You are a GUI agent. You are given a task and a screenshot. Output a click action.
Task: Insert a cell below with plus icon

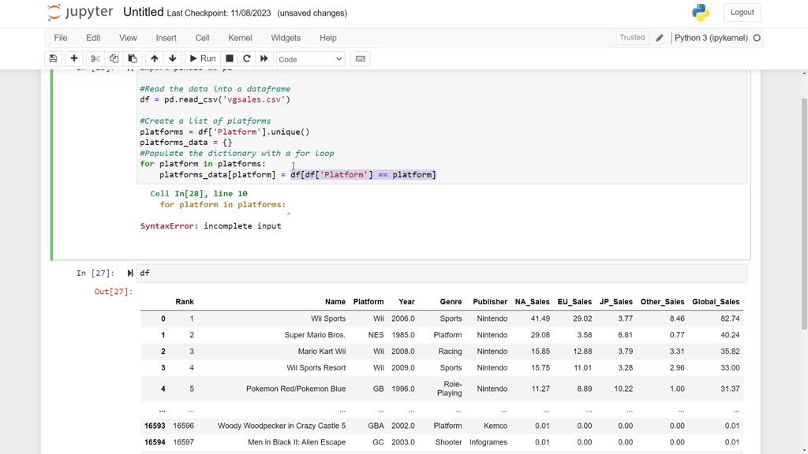(73, 58)
